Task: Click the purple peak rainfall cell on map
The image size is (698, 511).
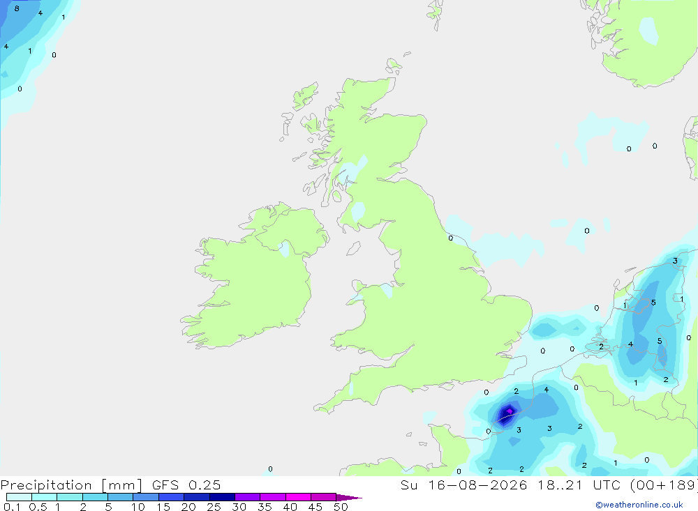Action: (510, 411)
